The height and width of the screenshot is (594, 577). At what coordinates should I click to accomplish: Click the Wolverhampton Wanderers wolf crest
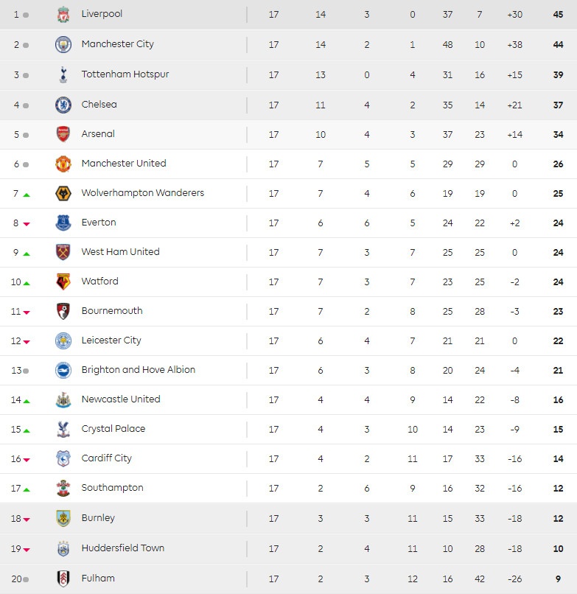click(63, 194)
